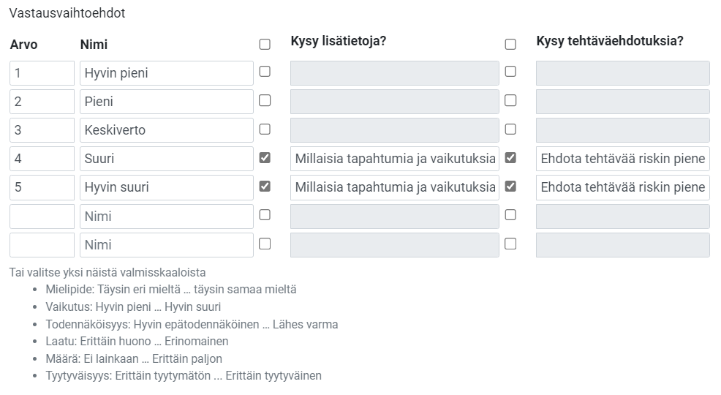
Task: Select the 'Määrä' preset scale
Action: pos(133,358)
